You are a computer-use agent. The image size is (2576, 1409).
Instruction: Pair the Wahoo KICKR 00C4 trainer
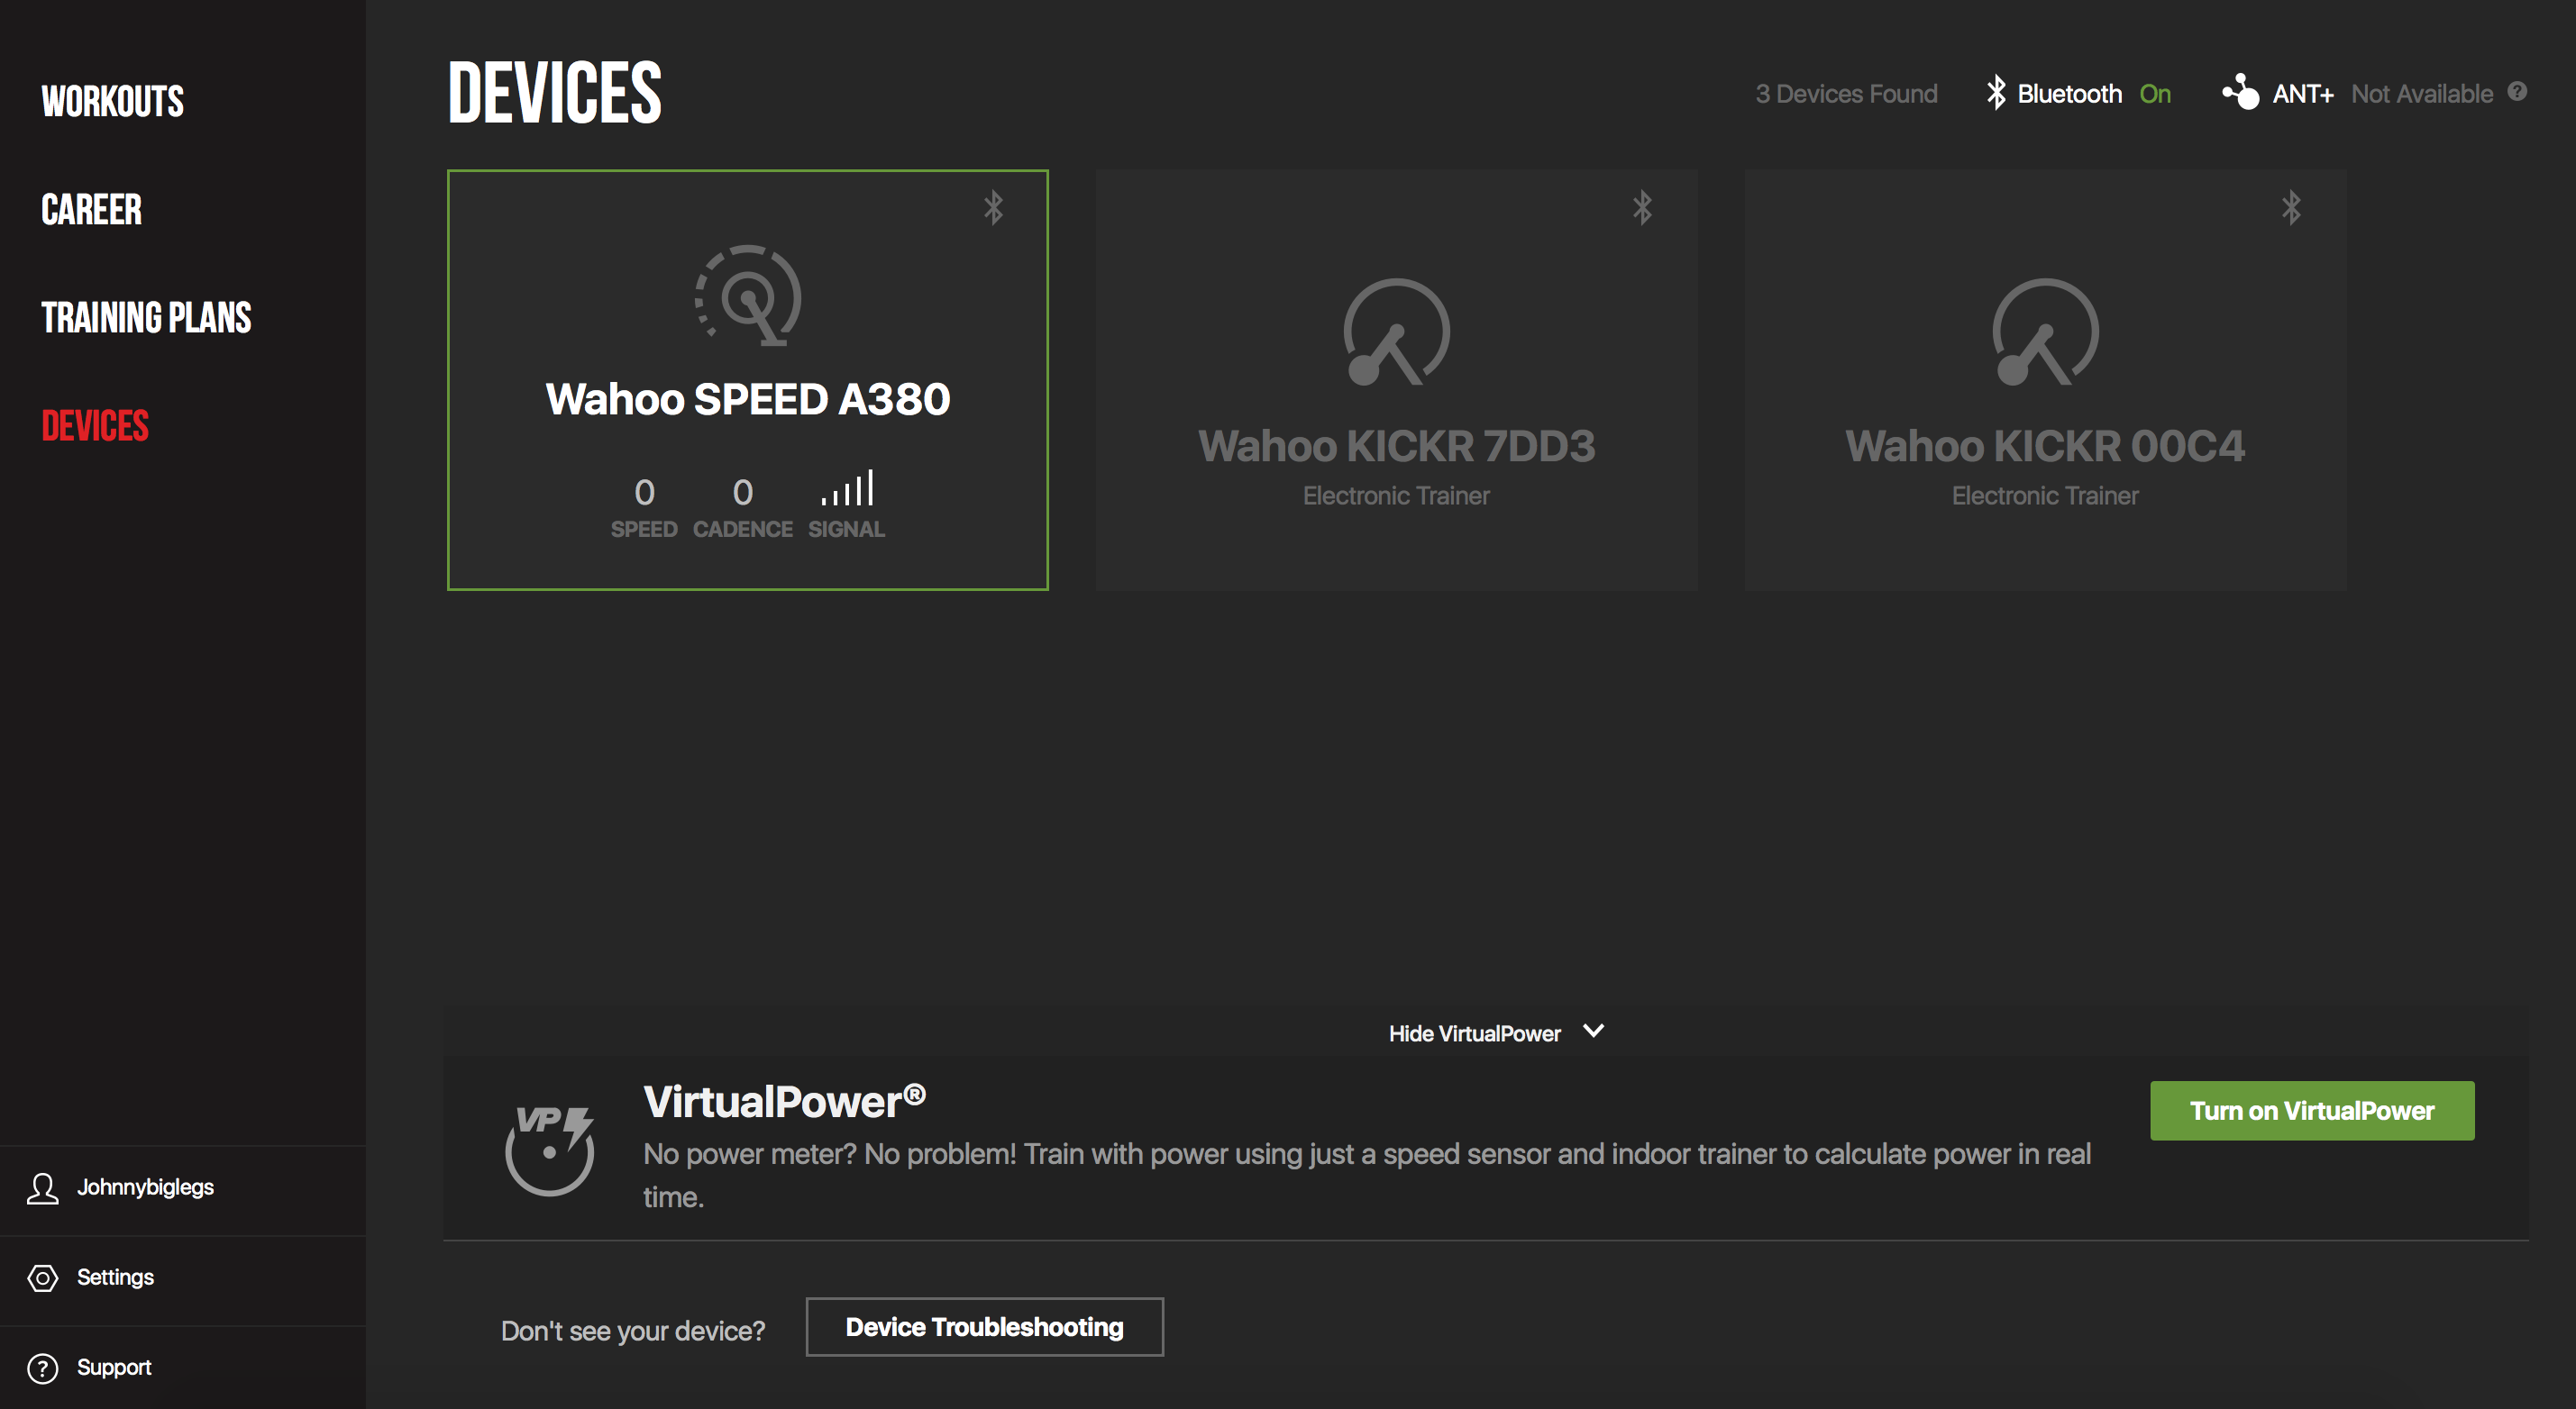tap(2045, 380)
